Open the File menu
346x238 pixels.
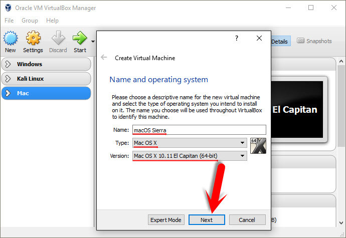click(x=9, y=21)
